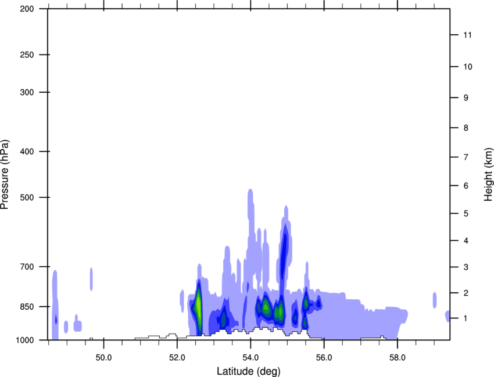Click the 500 pressure axis label

[27, 197]
